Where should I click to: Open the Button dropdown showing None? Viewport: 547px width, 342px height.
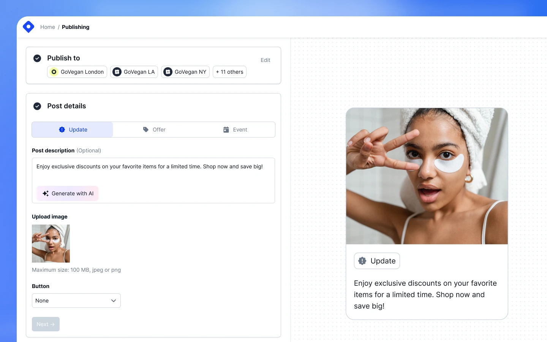click(x=76, y=301)
